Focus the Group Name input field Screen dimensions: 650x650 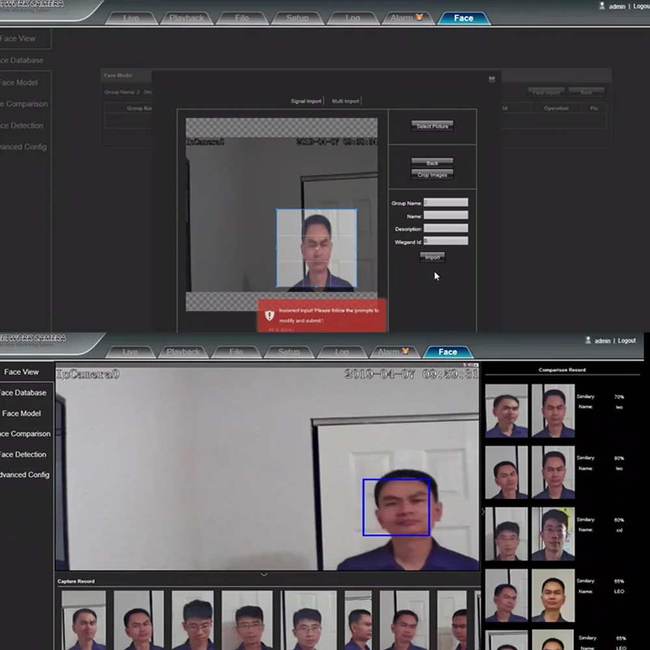pyautogui.click(x=446, y=202)
